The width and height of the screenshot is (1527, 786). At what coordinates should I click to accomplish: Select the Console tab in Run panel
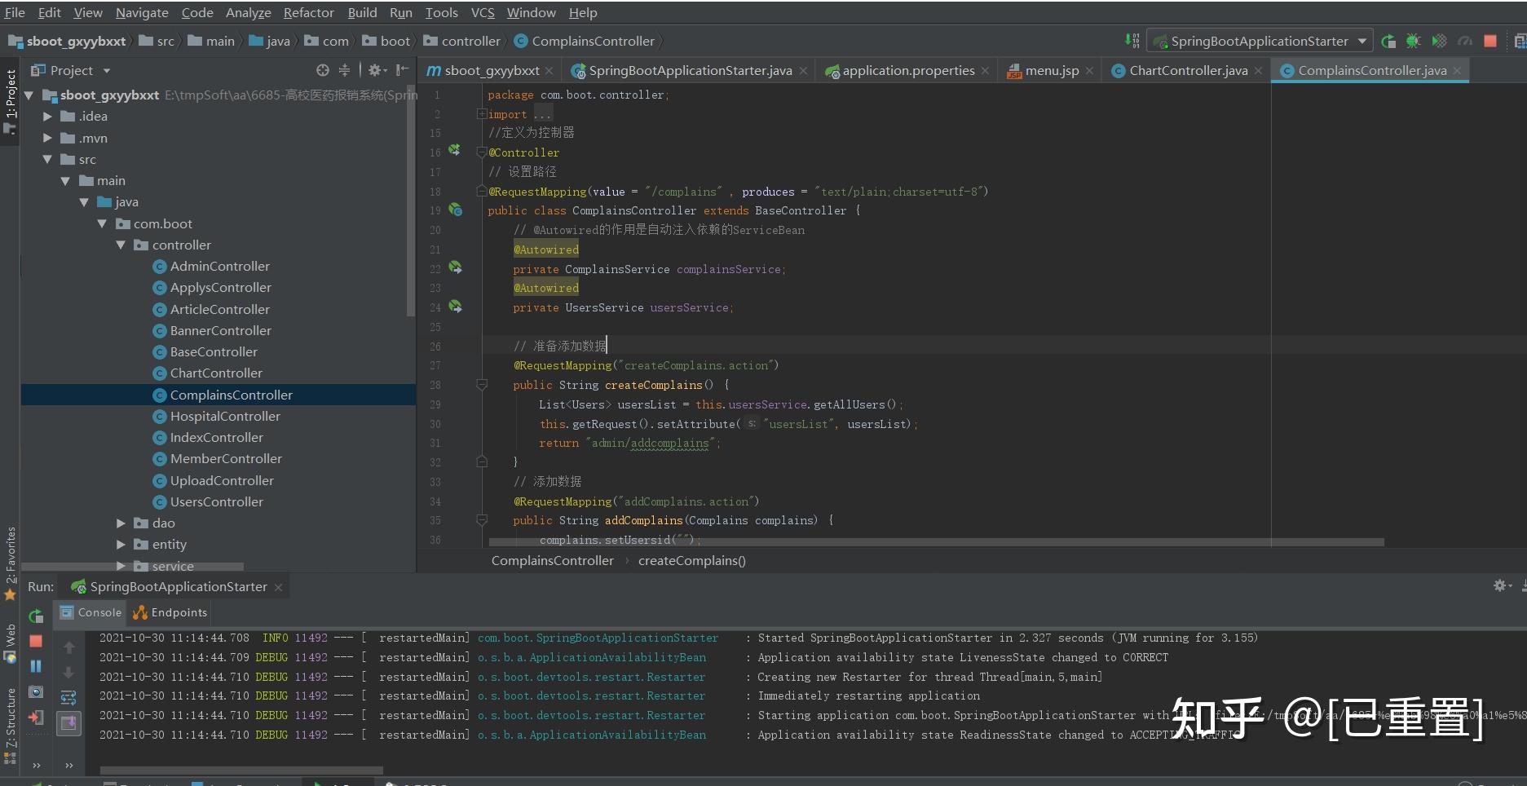click(x=90, y=612)
